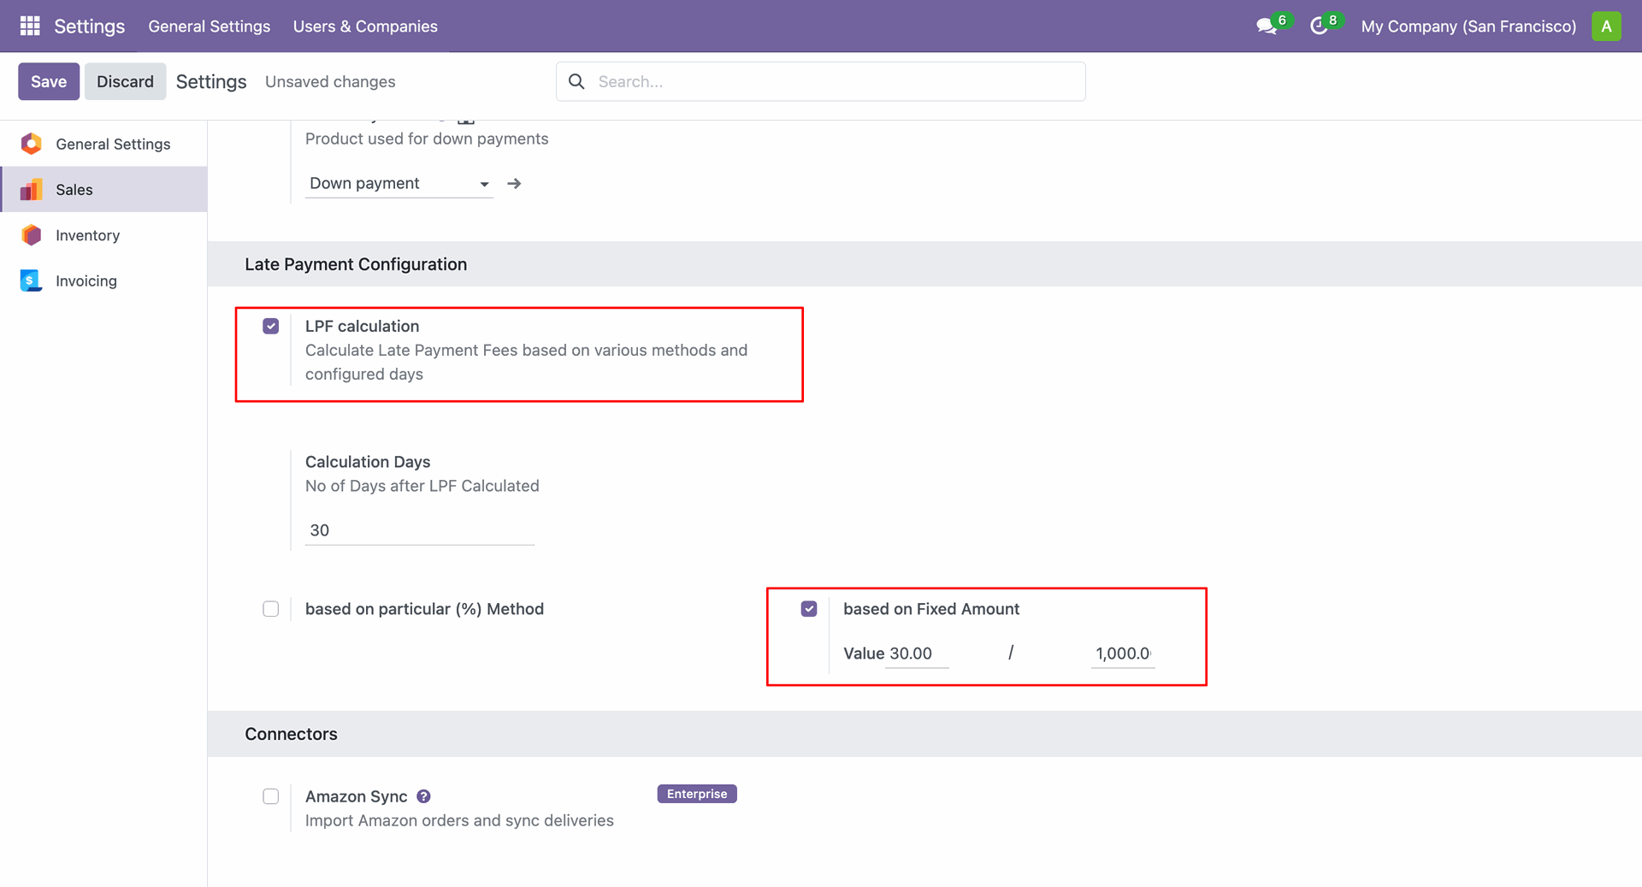Click the user avatar icon
The width and height of the screenshot is (1642, 887).
(x=1606, y=26)
